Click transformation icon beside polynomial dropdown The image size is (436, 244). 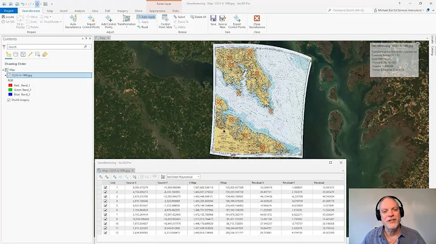coord(163,176)
